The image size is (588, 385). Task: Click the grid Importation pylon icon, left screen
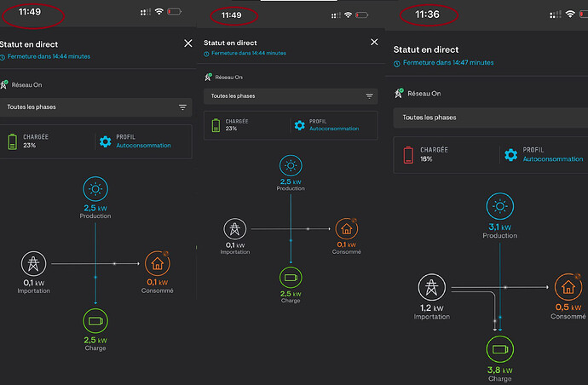[x=33, y=263]
